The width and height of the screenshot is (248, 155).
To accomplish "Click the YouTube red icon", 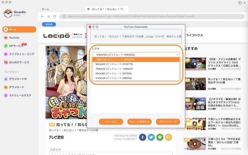I will pyautogui.click(x=6, y=38).
